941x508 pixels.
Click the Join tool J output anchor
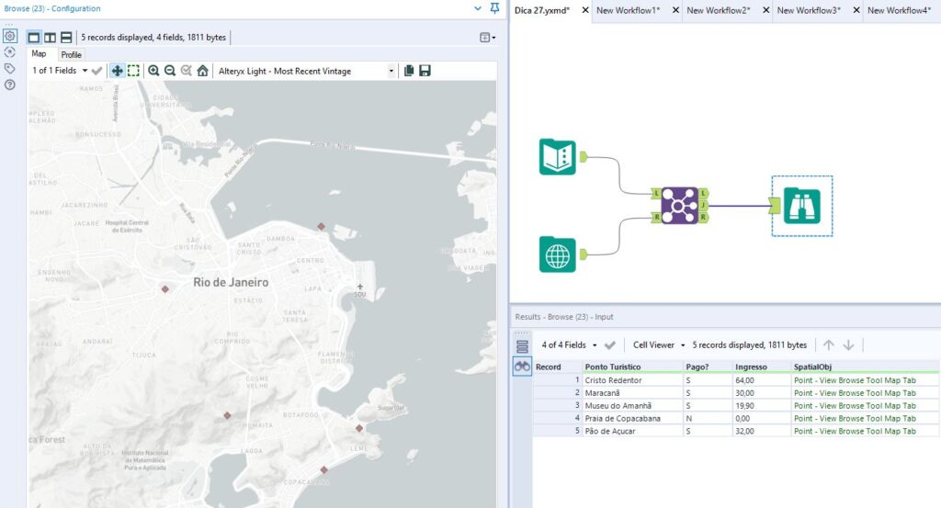(x=703, y=206)
